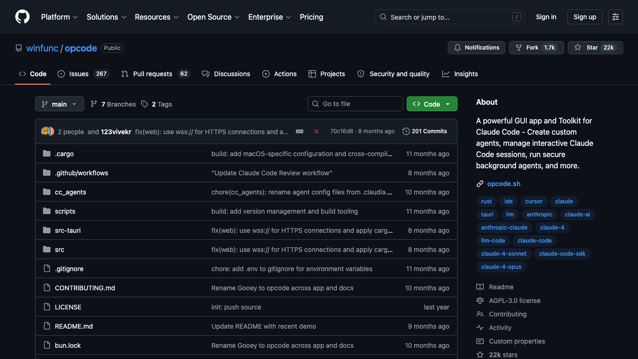
Task: Open the 201 Commits history
Action: coord(425,131)
